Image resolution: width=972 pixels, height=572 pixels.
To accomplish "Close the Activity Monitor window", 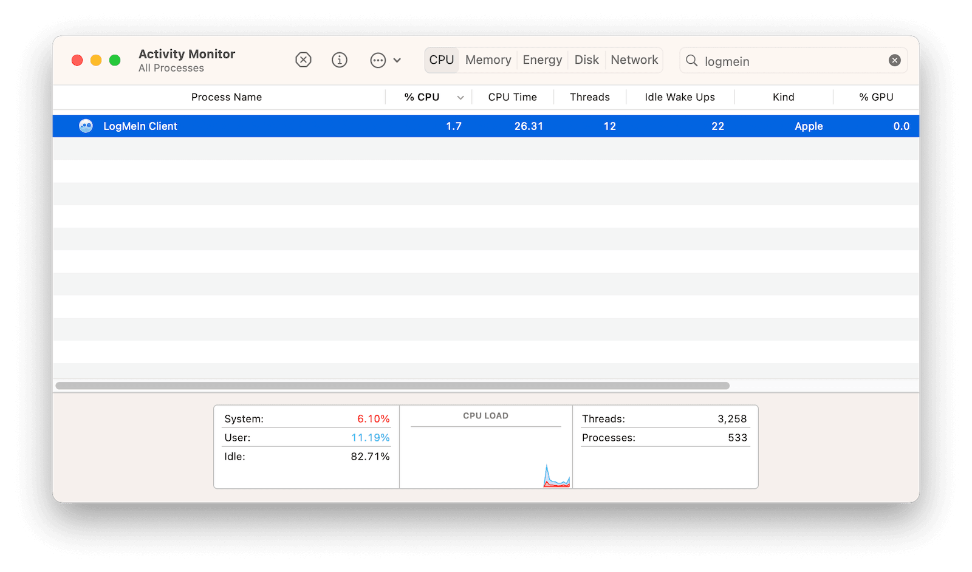I will click(77, 60).
